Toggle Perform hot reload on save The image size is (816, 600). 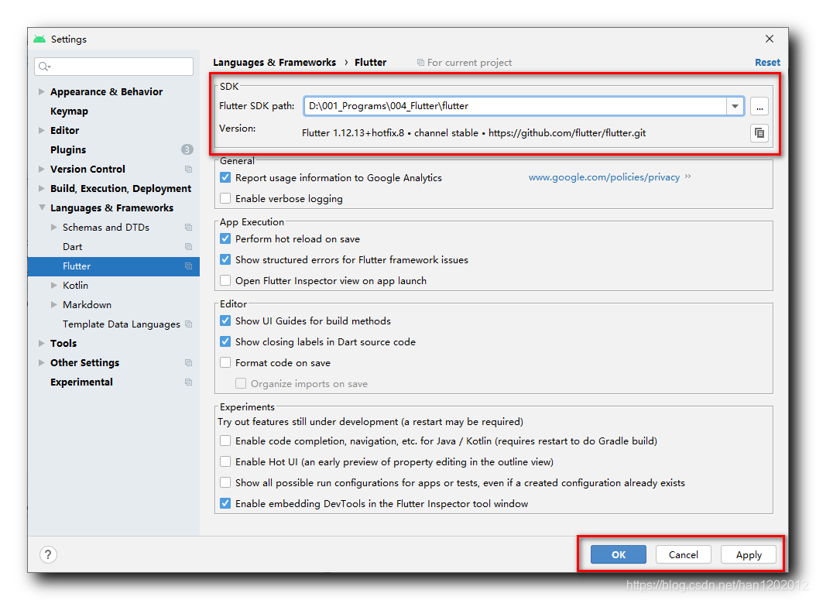(225, 239)
